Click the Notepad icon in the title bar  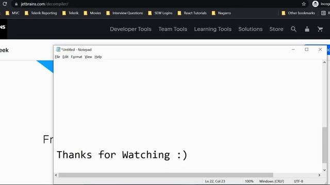pyautogui.click(x=58, y=49)
